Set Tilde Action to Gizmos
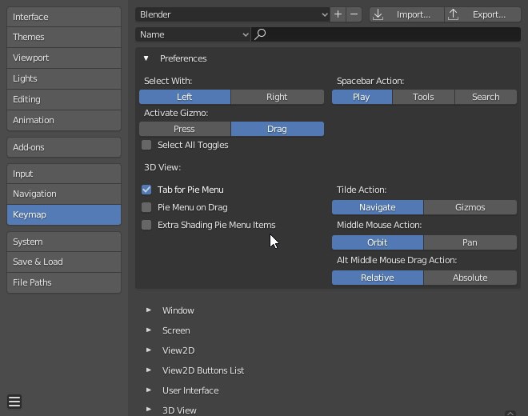The height and width of the screenshot is (416, 528). tap(470, 207)
